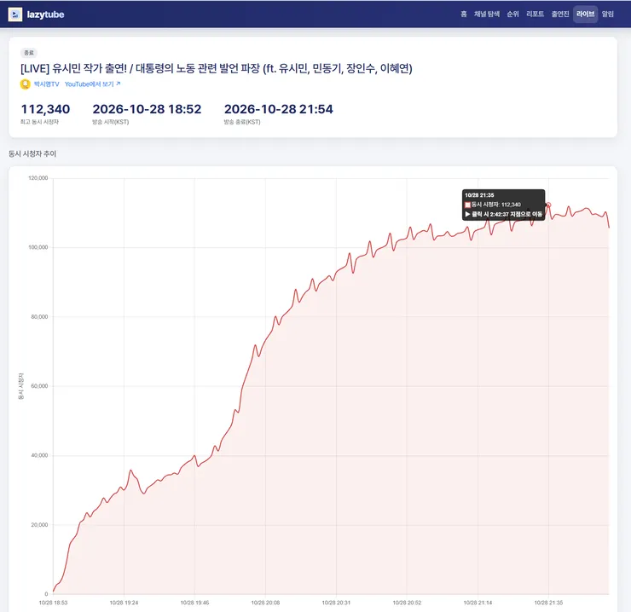Click the lazytube logo icon
Screen dimensions: 631x612
point(14,14)
